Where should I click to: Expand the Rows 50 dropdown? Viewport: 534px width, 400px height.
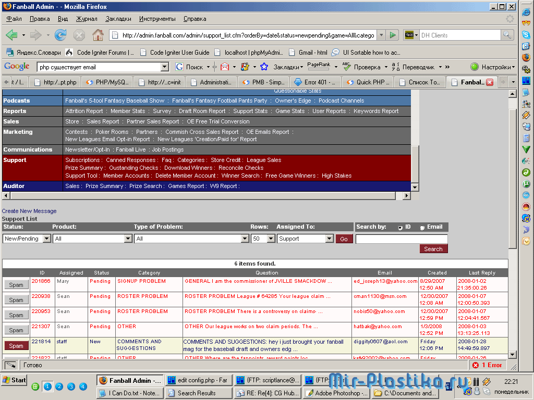271,239
